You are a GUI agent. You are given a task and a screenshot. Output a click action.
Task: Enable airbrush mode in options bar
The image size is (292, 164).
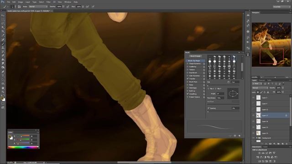coord(87,6)
